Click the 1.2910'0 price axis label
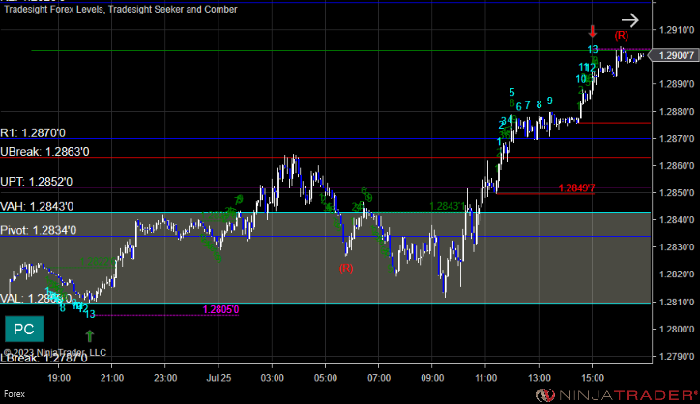The image size is (700, 404). tap(677, 30)
